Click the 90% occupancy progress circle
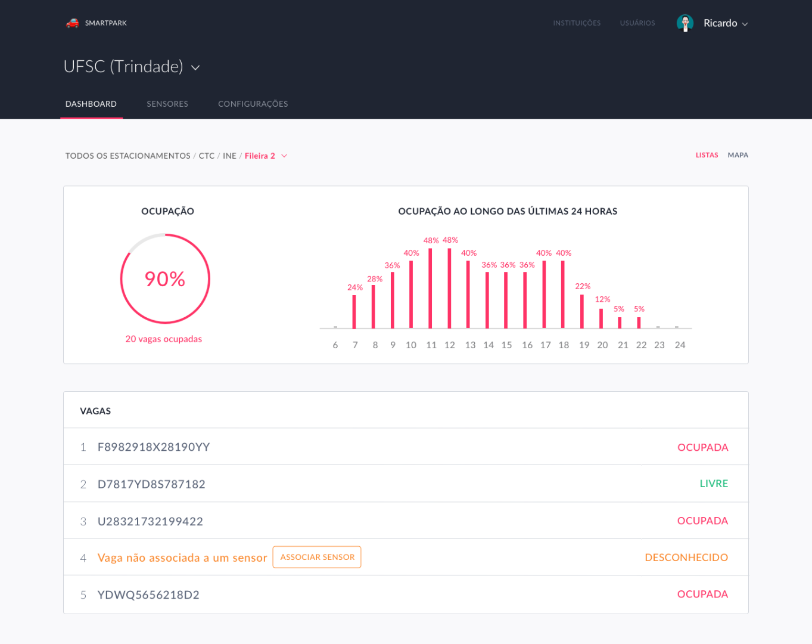This screenshot has height=644, width=812. 165,279
